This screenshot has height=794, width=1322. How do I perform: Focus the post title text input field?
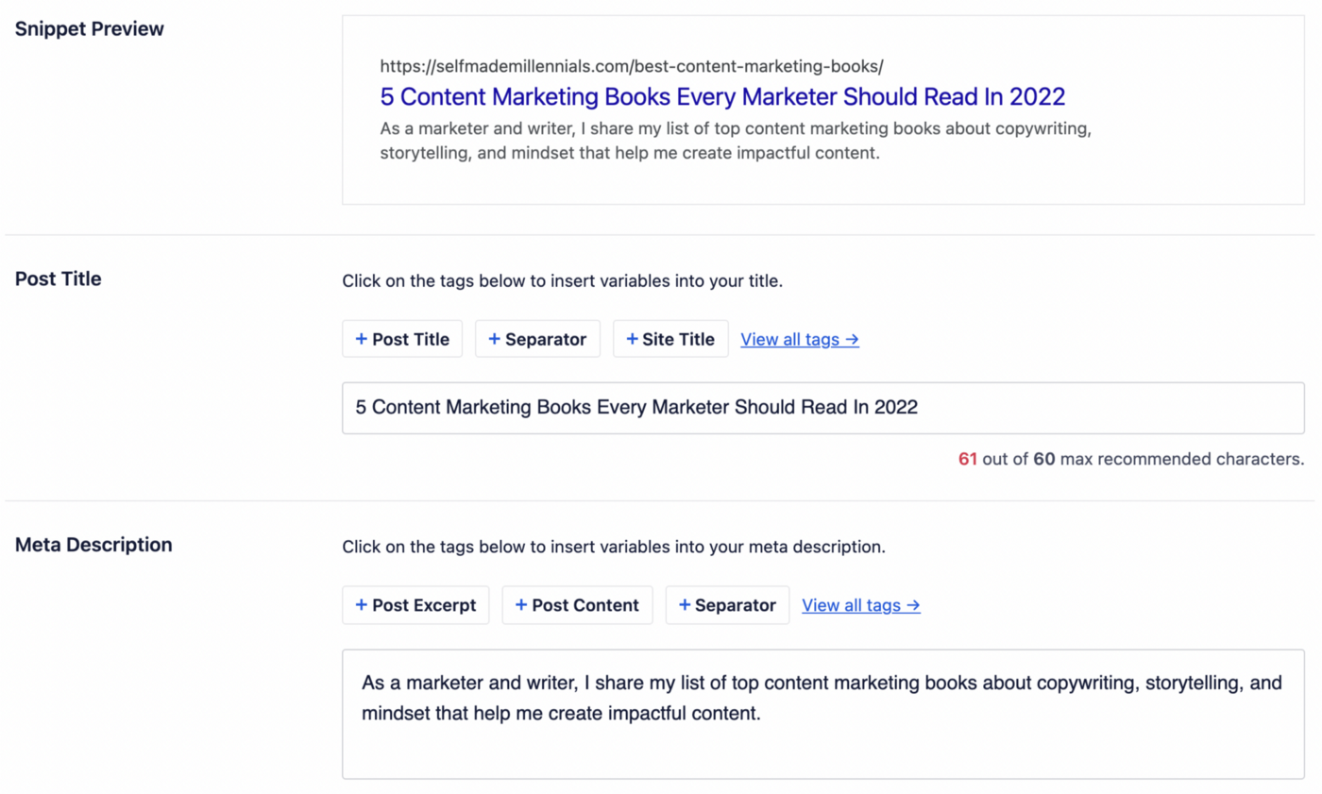point(822,408)
